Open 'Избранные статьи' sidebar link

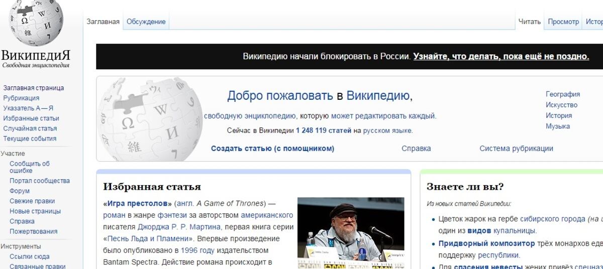click(x=31, y=118)
